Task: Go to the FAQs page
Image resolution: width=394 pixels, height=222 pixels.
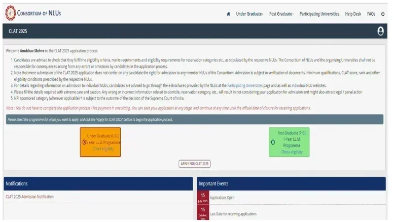Action: tap(371, 14)
